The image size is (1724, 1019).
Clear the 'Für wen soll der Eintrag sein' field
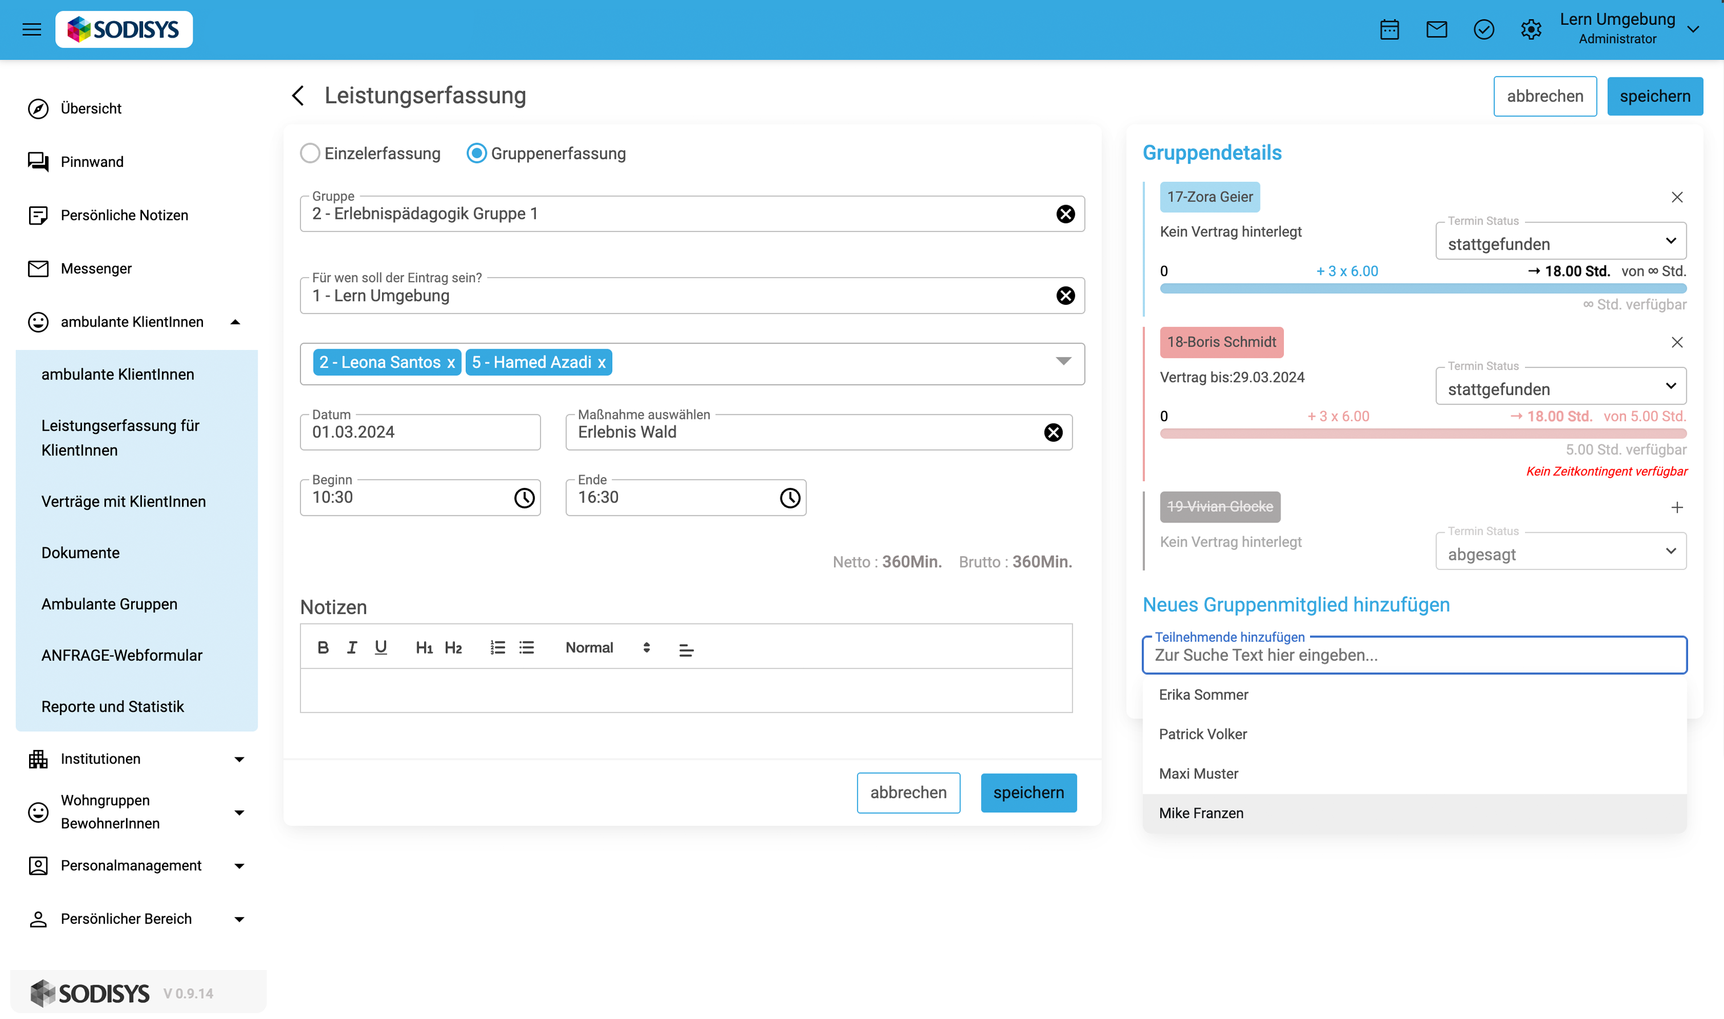(1066, 296)
